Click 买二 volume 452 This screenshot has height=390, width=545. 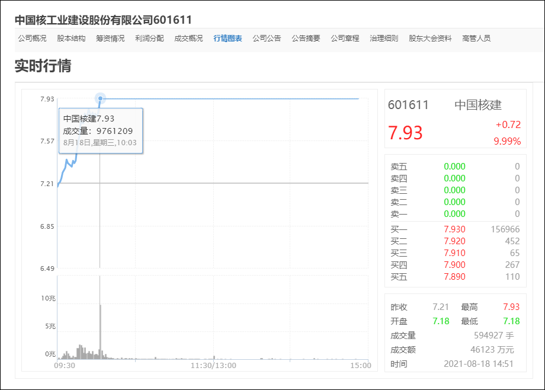512,241
